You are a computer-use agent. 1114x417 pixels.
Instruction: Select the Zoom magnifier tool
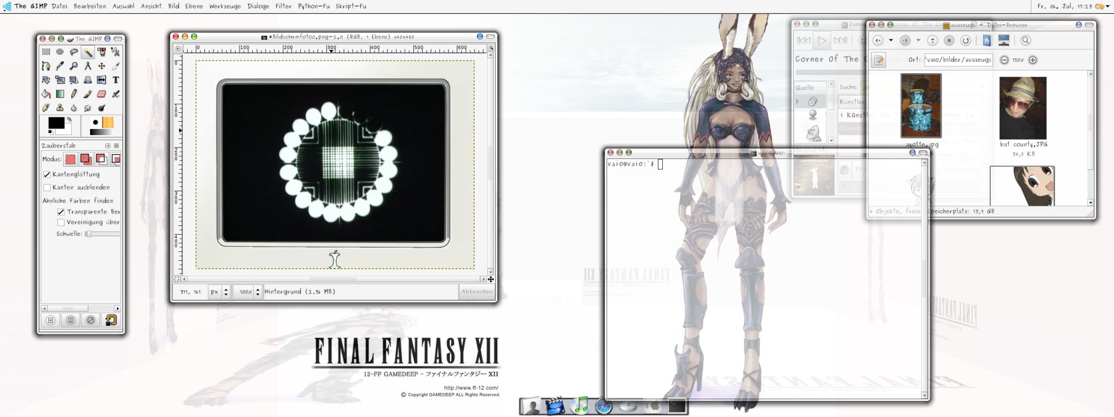[x=74, y=66]
